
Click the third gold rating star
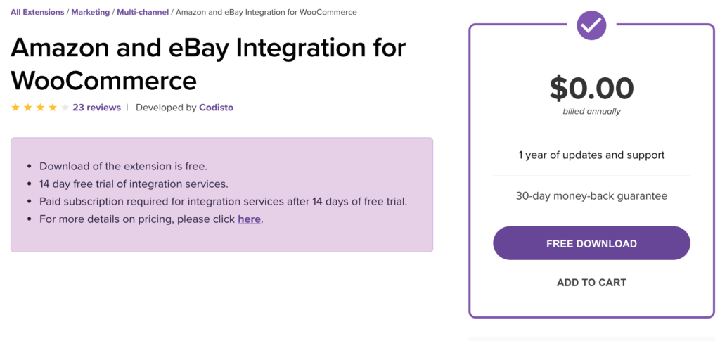pyautogui.click(x=40, y=108)
